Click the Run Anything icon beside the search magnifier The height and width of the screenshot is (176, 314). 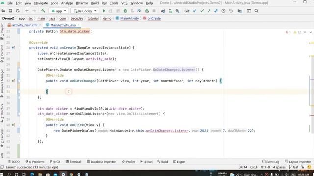[249, 11]
